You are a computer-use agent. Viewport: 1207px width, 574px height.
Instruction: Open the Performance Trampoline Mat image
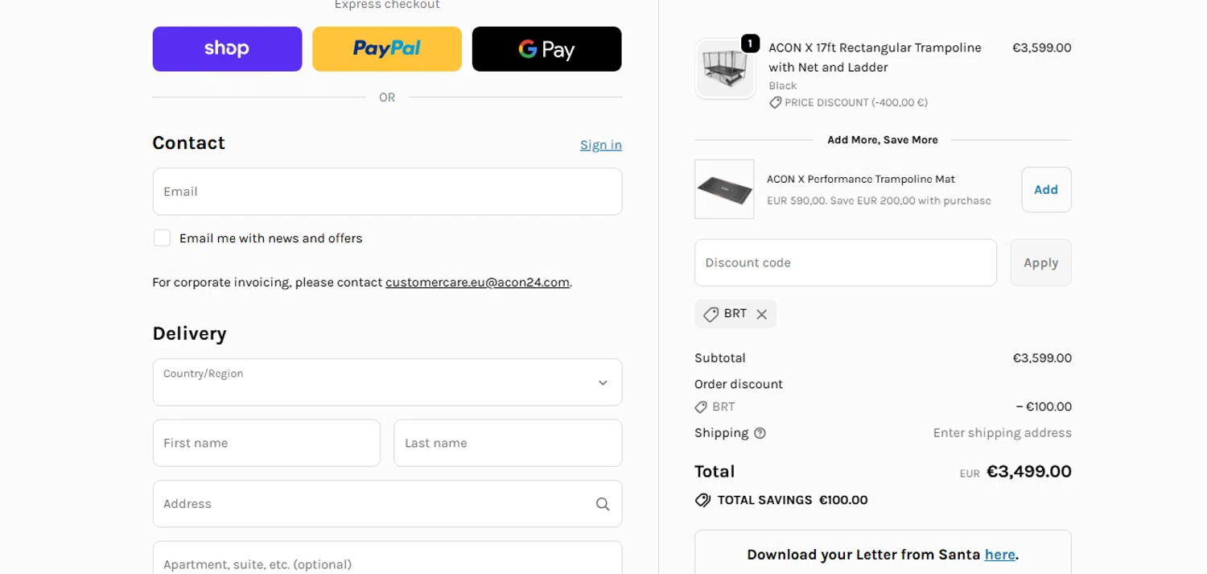point(724,189)
